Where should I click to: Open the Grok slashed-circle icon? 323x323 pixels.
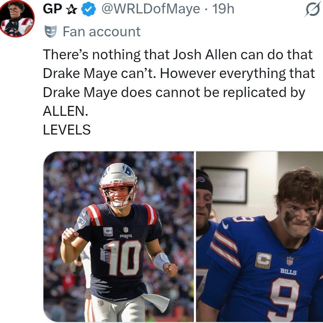coord(313,10)
